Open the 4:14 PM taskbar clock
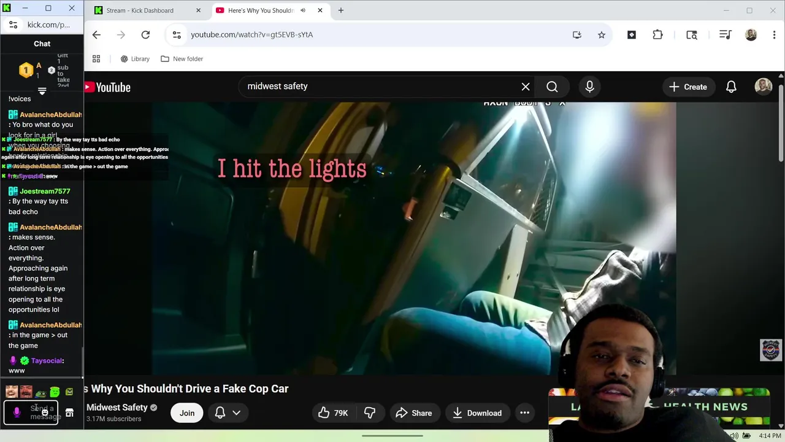The width and height of the screenshot is (785, 442). point(770,436)
